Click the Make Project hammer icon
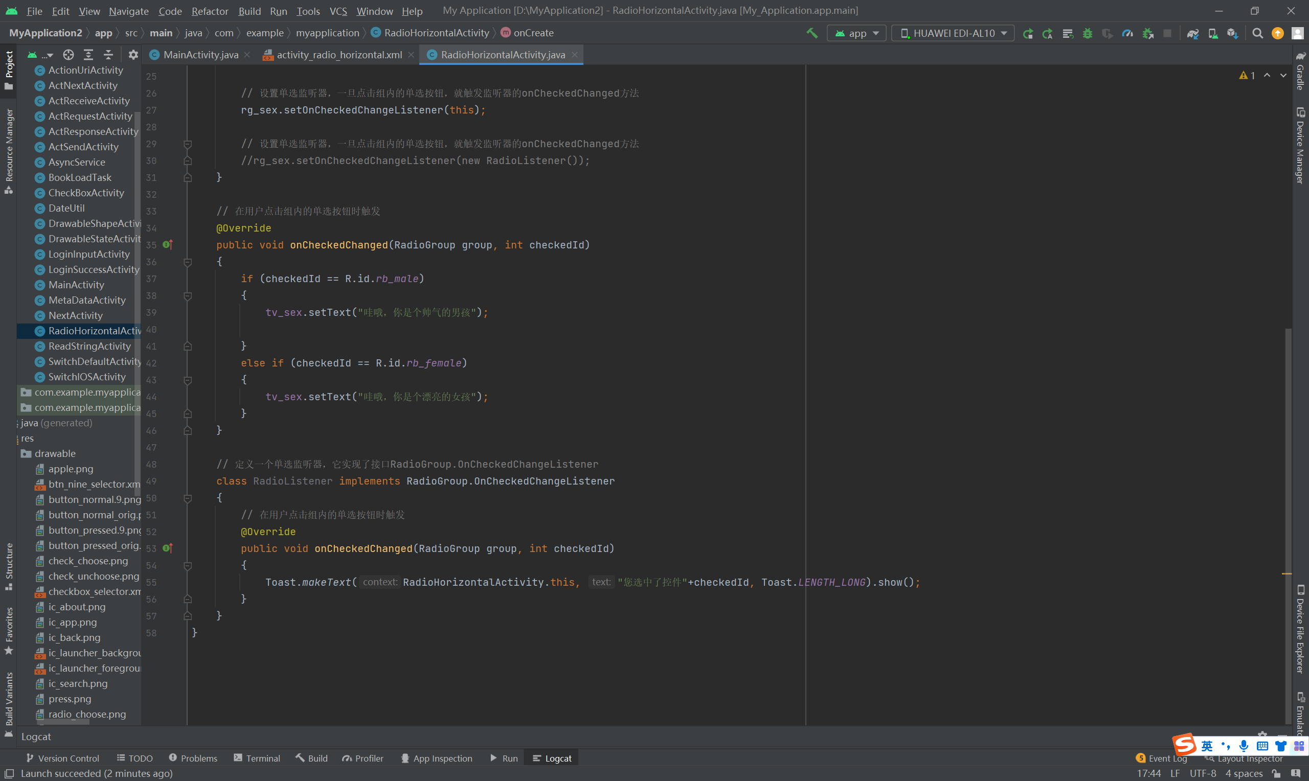Viewport: 1309px width, 781px height. tap(812, 33)
